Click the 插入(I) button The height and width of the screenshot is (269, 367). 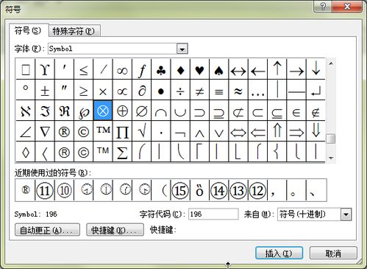click(279, 253)
